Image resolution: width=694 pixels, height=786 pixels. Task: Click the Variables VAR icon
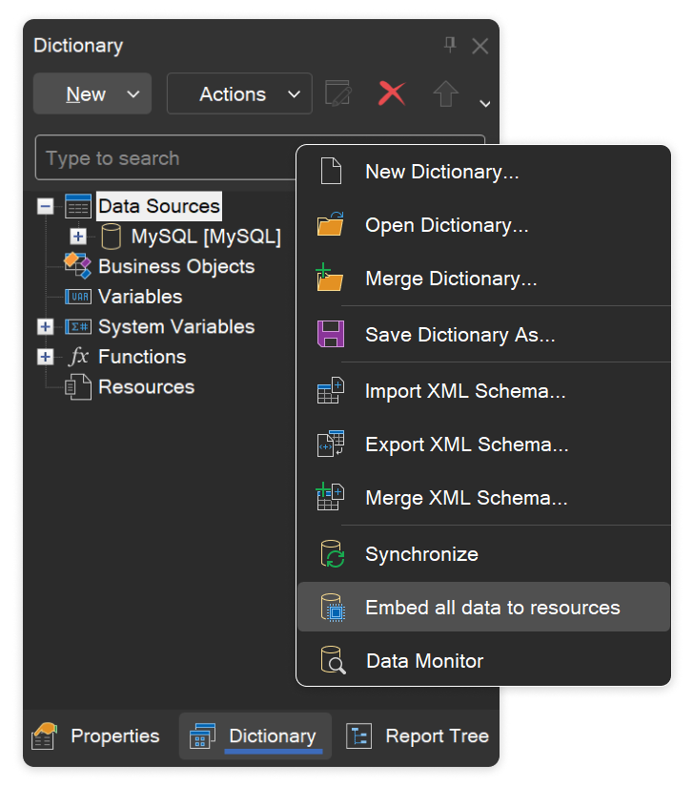[78, 297]
